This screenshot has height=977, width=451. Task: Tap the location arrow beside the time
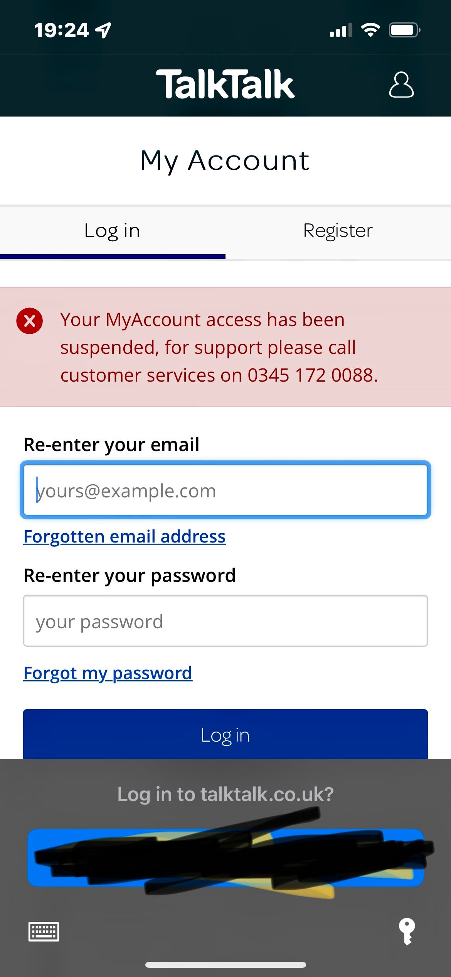coord(103,30)
